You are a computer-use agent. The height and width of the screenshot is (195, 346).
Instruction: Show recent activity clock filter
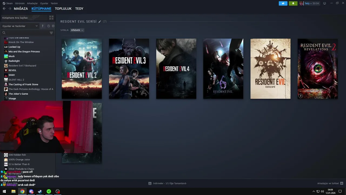[48, 26]
